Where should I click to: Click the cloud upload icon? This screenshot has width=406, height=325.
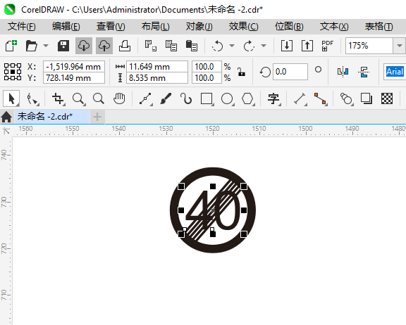point(104,46)
